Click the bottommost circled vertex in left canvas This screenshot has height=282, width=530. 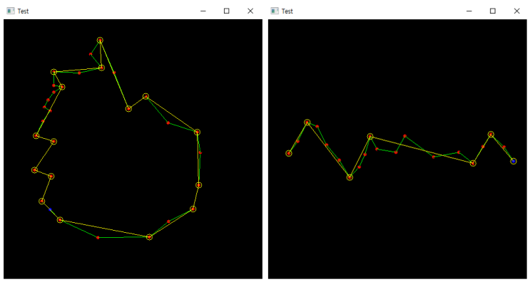[149, 237]
